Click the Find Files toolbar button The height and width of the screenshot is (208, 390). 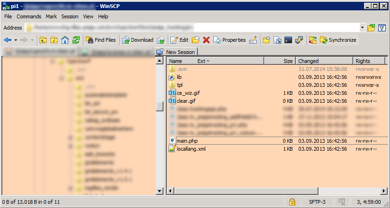[x=100, y=40]
